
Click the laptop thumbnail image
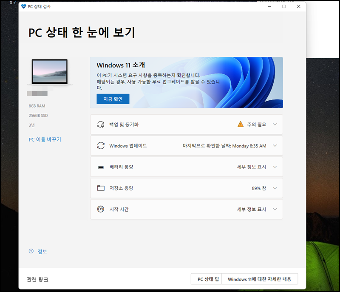pos(50,72)
